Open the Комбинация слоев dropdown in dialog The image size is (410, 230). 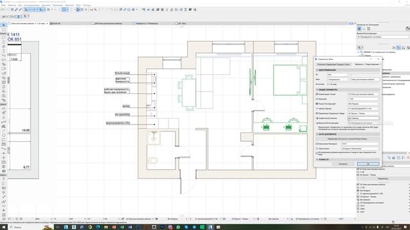363,94
